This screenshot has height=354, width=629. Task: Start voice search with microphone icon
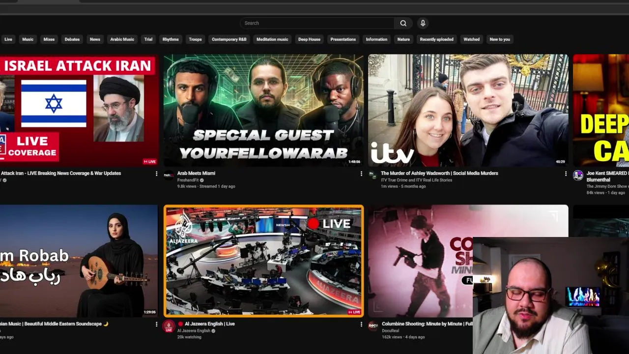tap(423, 23)
